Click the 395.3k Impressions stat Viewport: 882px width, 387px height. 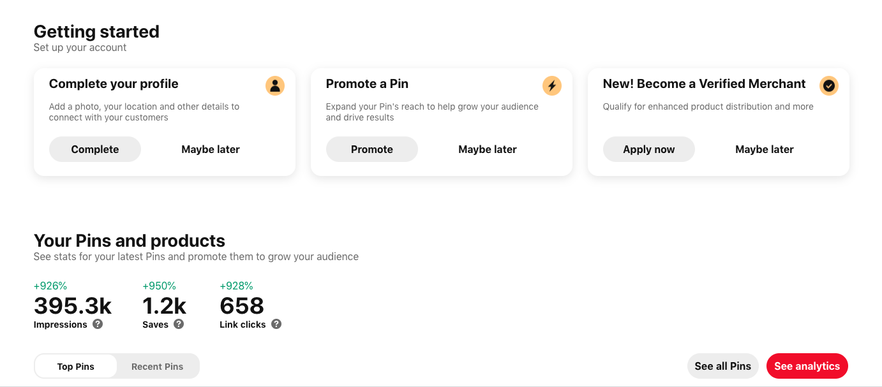pos(73,306)
